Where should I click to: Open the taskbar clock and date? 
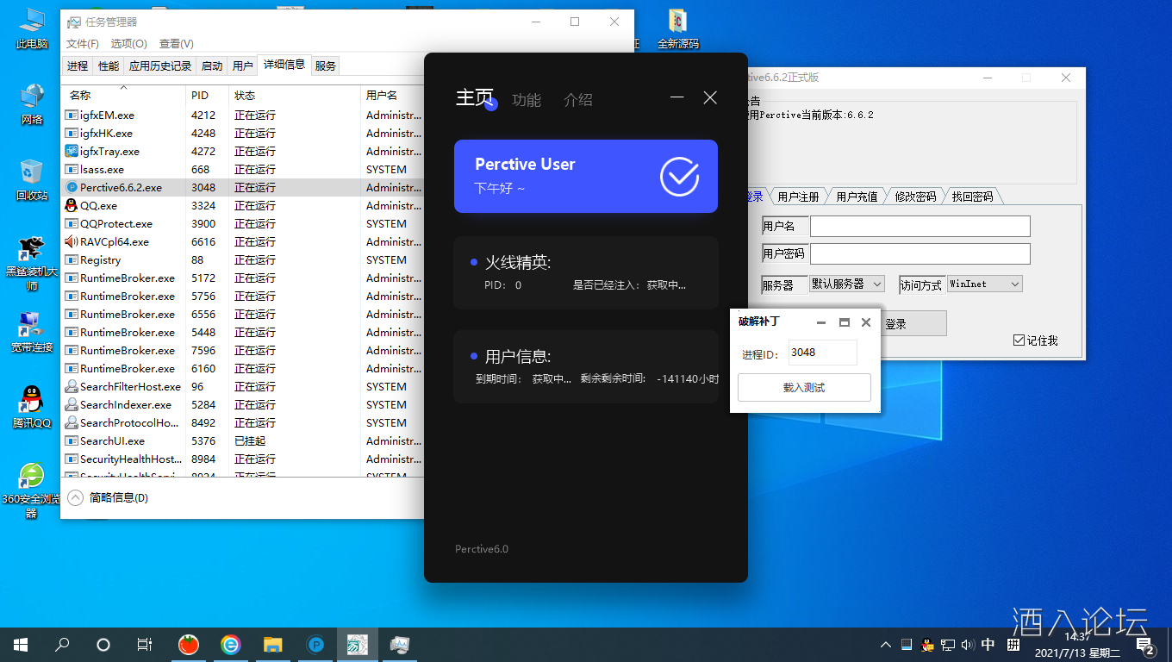pos(1077,645)
